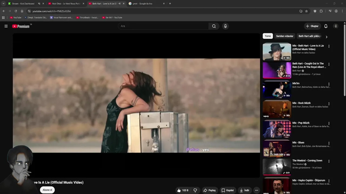346x194 pixels.
Task: Select the Seriden videolar chip
Action: tap(285, 36)
